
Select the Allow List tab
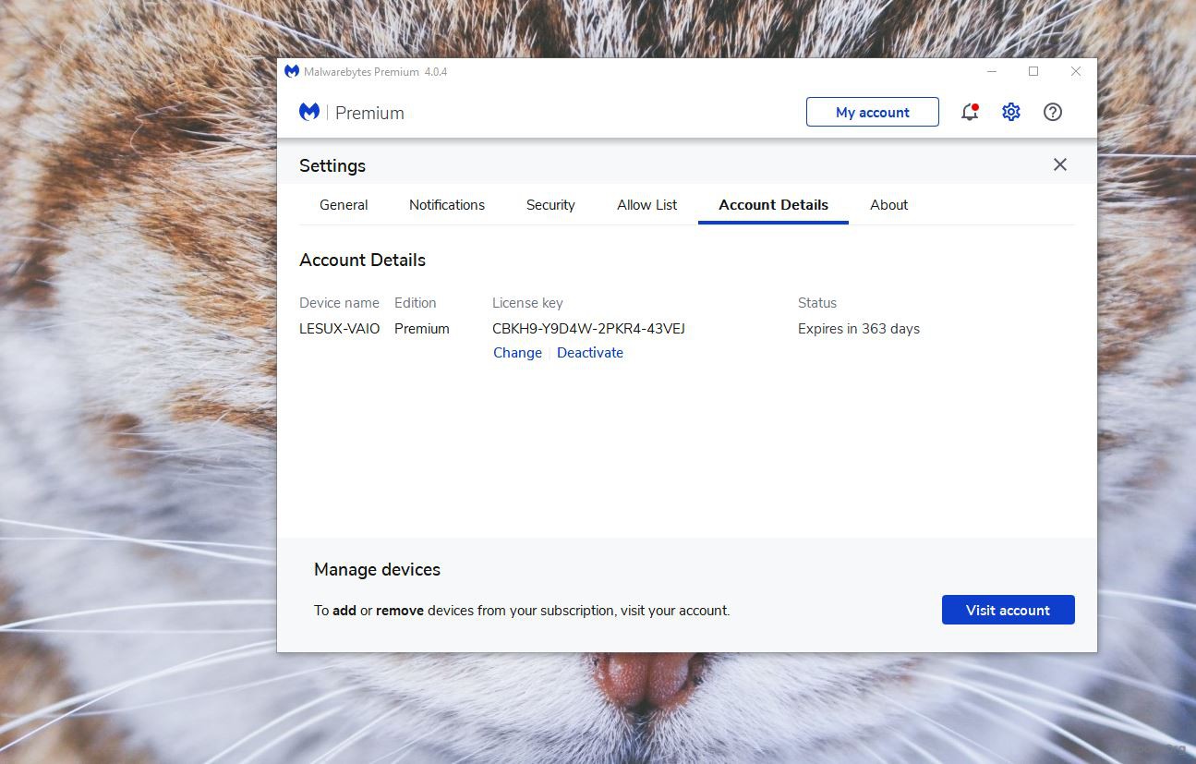pos(646,205)
